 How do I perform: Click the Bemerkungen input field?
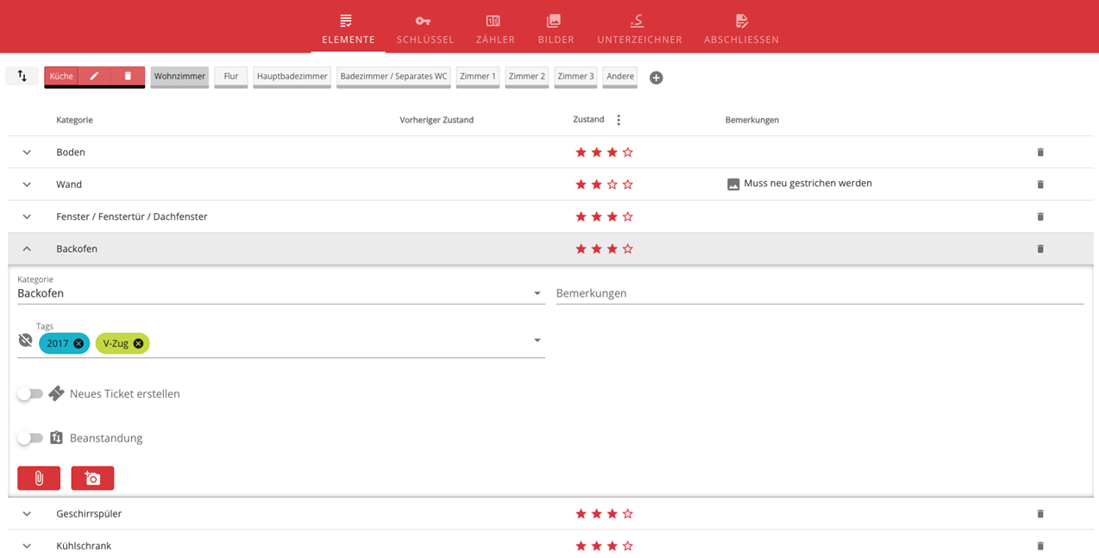[x=820, y=293]
